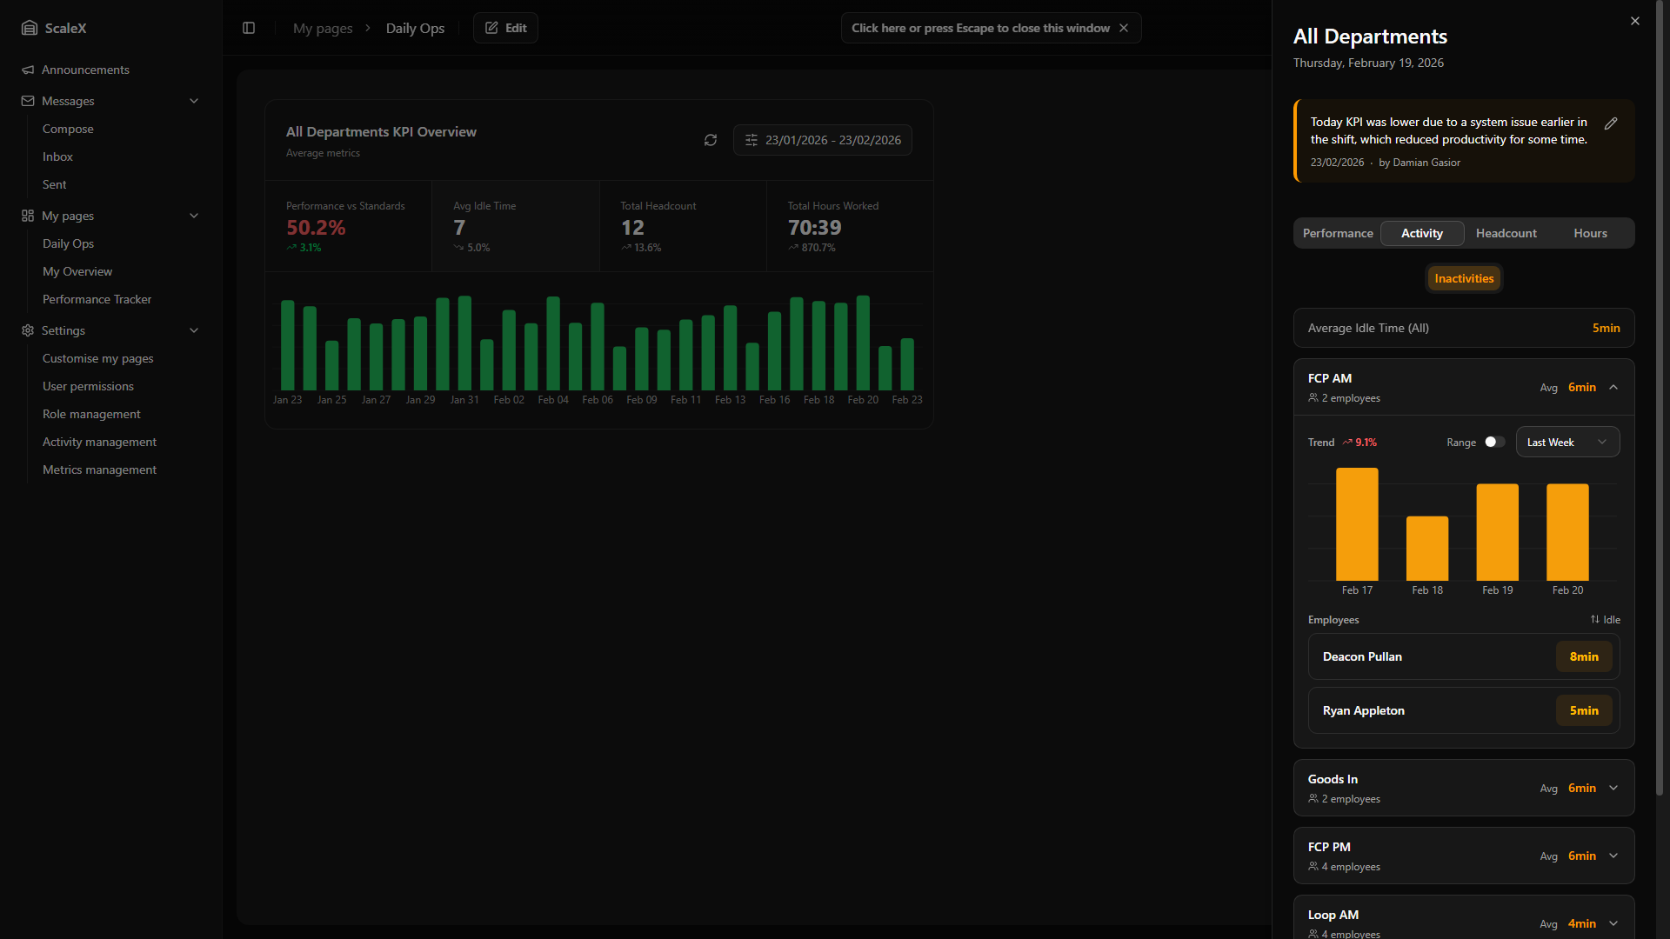Switch to the Performance tab
The image size is (1670, 939).
(1338, 233)
